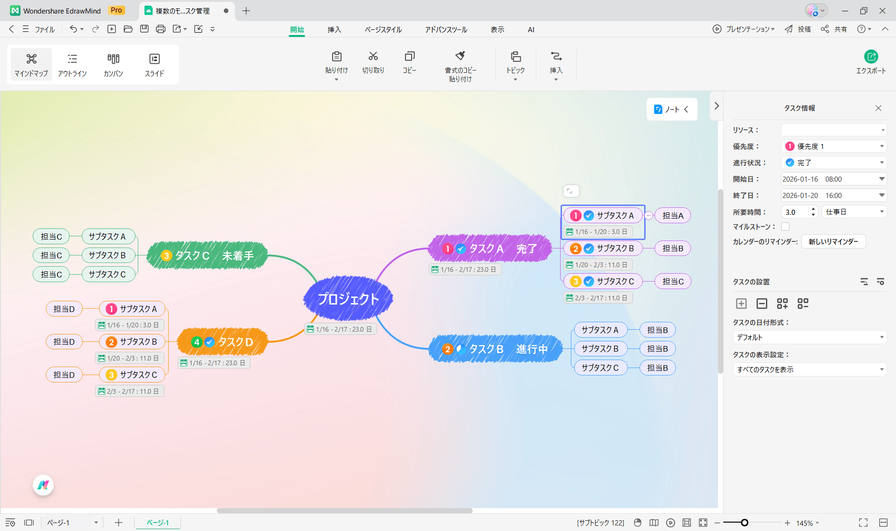
Task: Click the horizontal canvas scrollbar
Action: pyautogui.click(x=345, y=510)
